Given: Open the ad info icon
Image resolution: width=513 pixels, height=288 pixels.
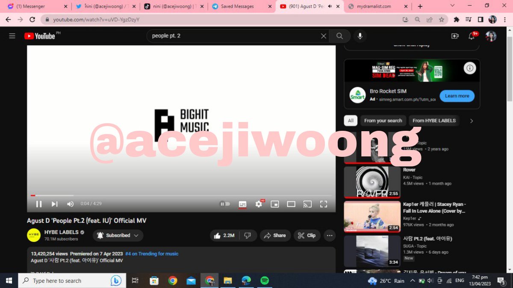Looking at the screenshot, I should click(x=469, y=68).
